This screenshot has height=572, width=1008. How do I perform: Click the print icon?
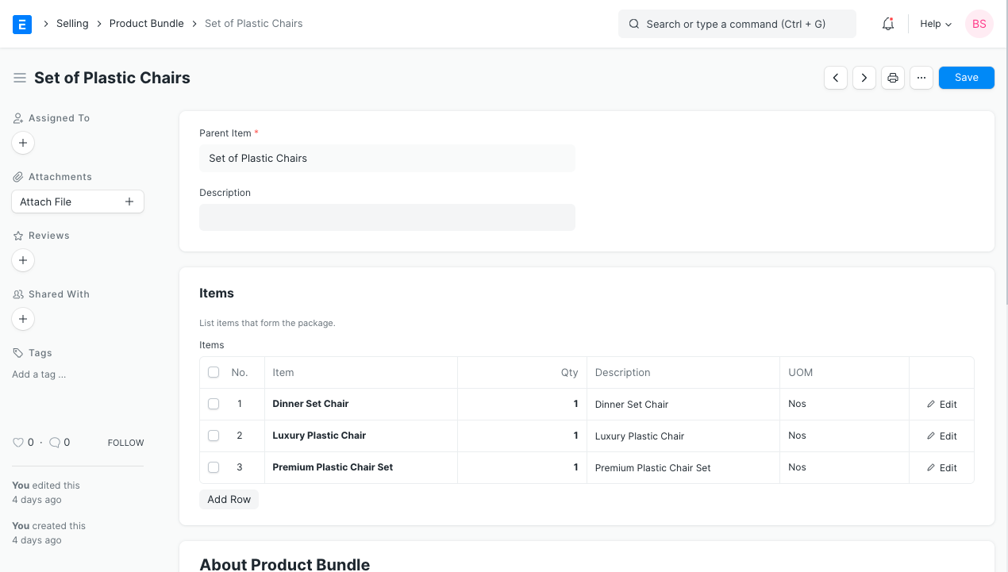click(893, 78)
